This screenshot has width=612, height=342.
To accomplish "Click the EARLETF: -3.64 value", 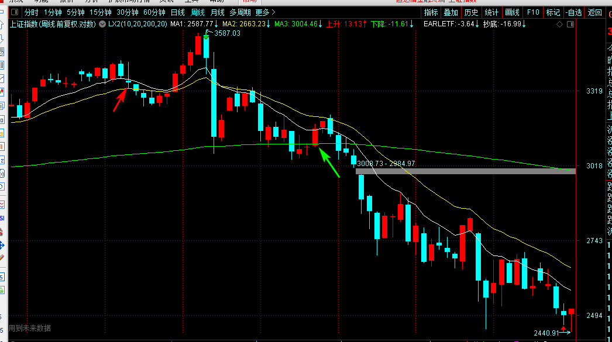I will (448, 24).
